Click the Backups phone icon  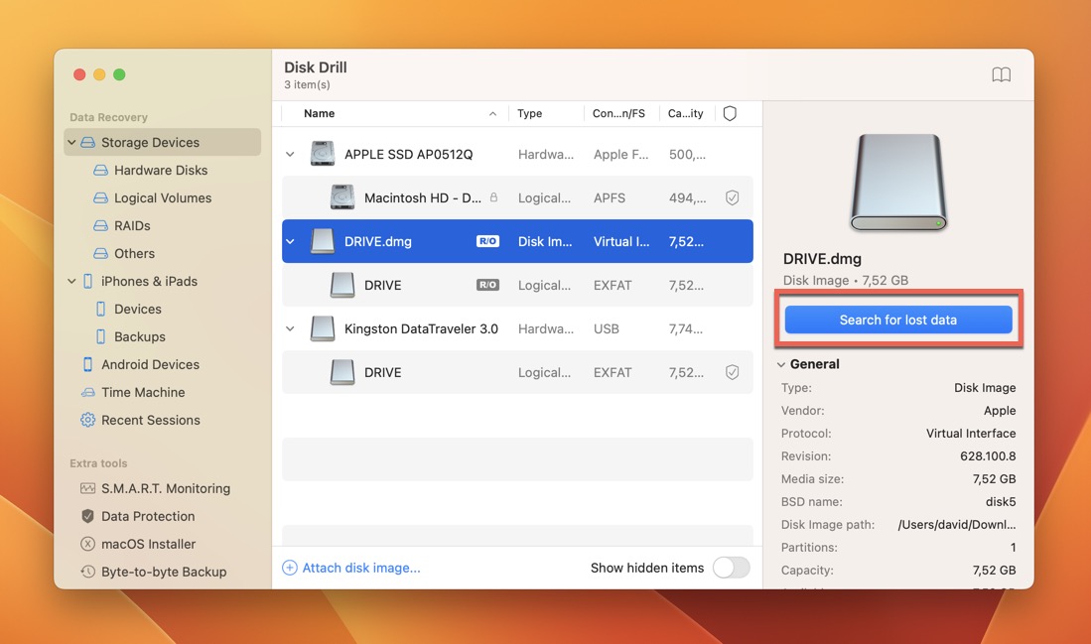pyautogui.click(x=101, y=336)
